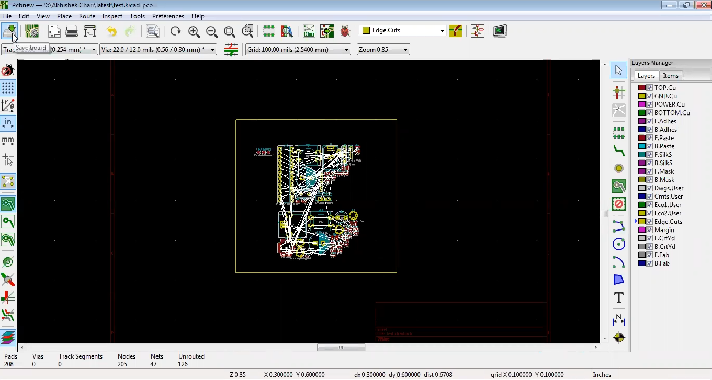Click the read NET netlist icon

point(309,31)
